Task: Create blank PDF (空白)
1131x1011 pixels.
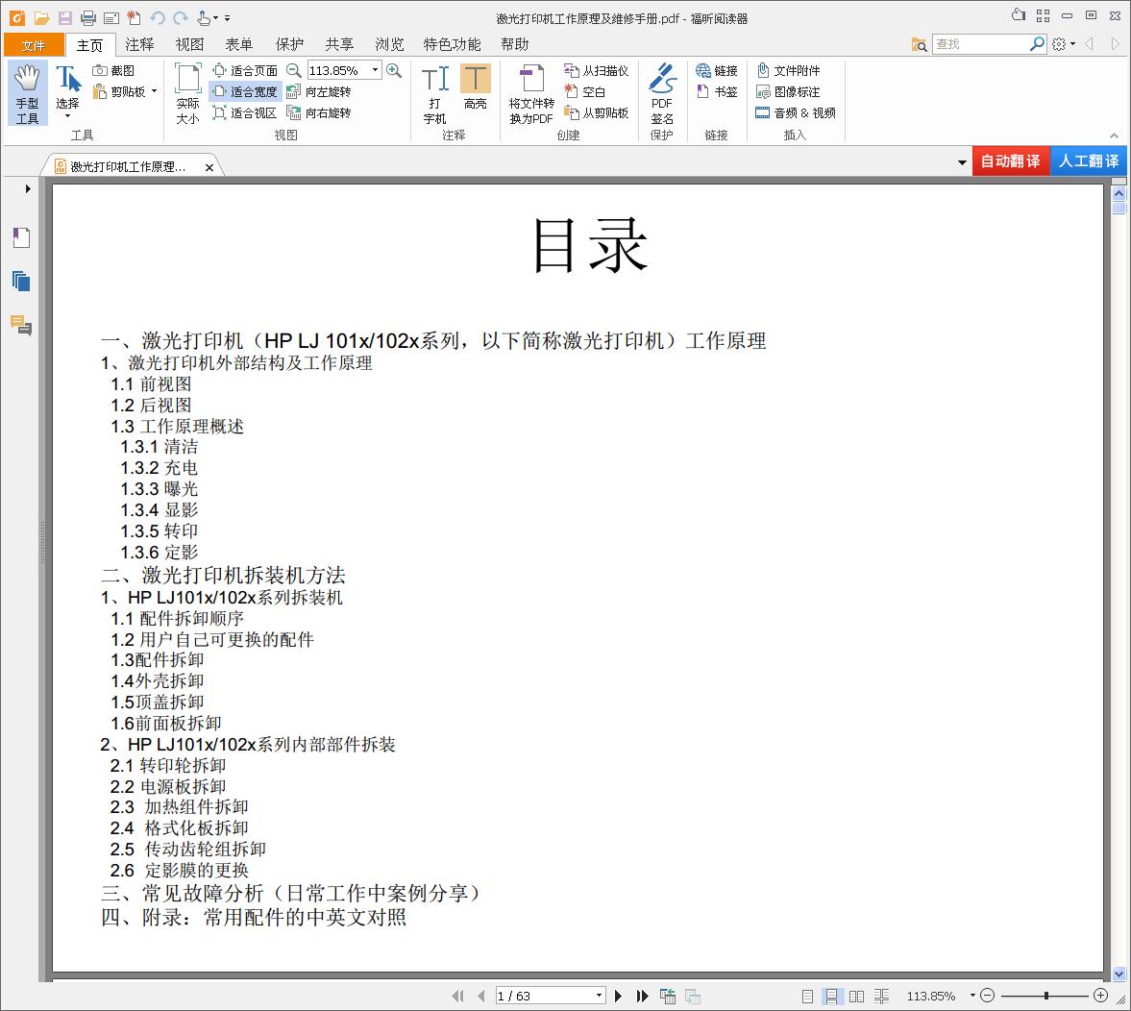Action: pos(585,91)
